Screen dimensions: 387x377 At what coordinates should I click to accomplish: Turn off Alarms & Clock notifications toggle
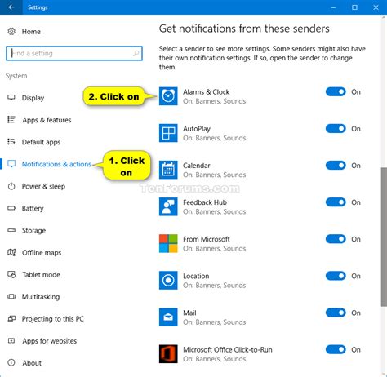(x=336, y=91)
